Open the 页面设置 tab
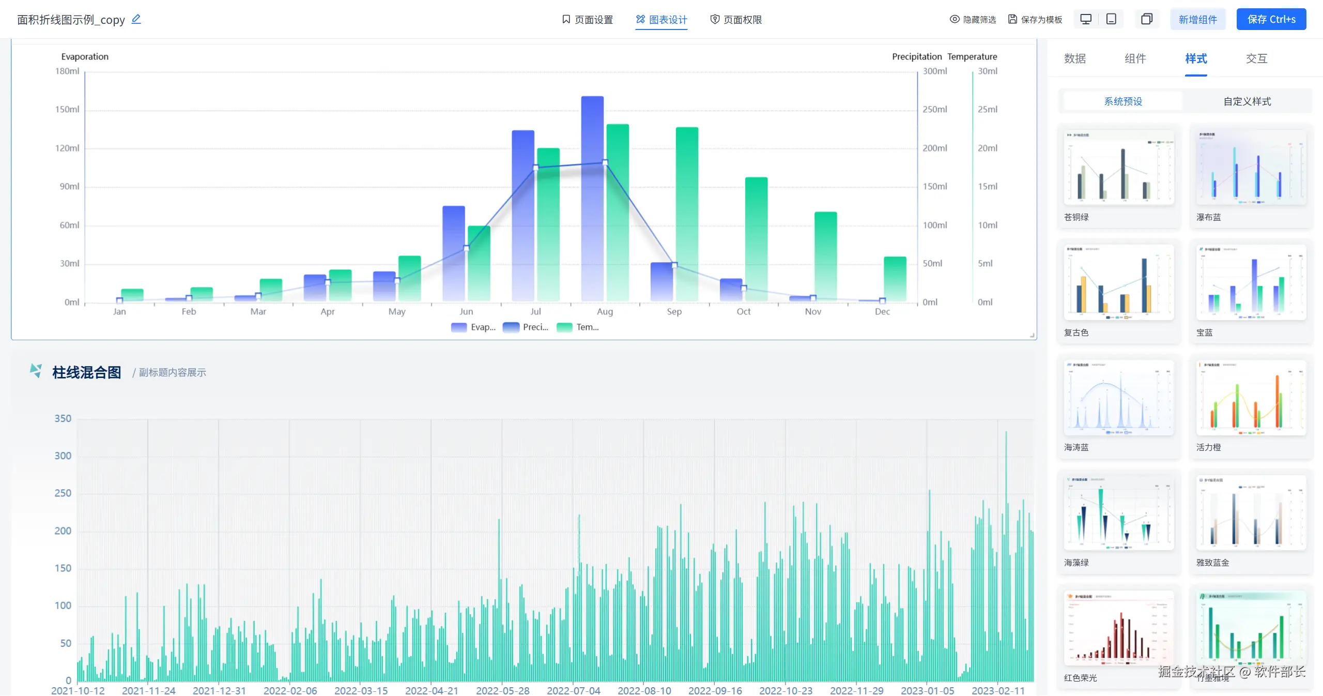This screenshot has width=1323, height=696. coord(587,20)
